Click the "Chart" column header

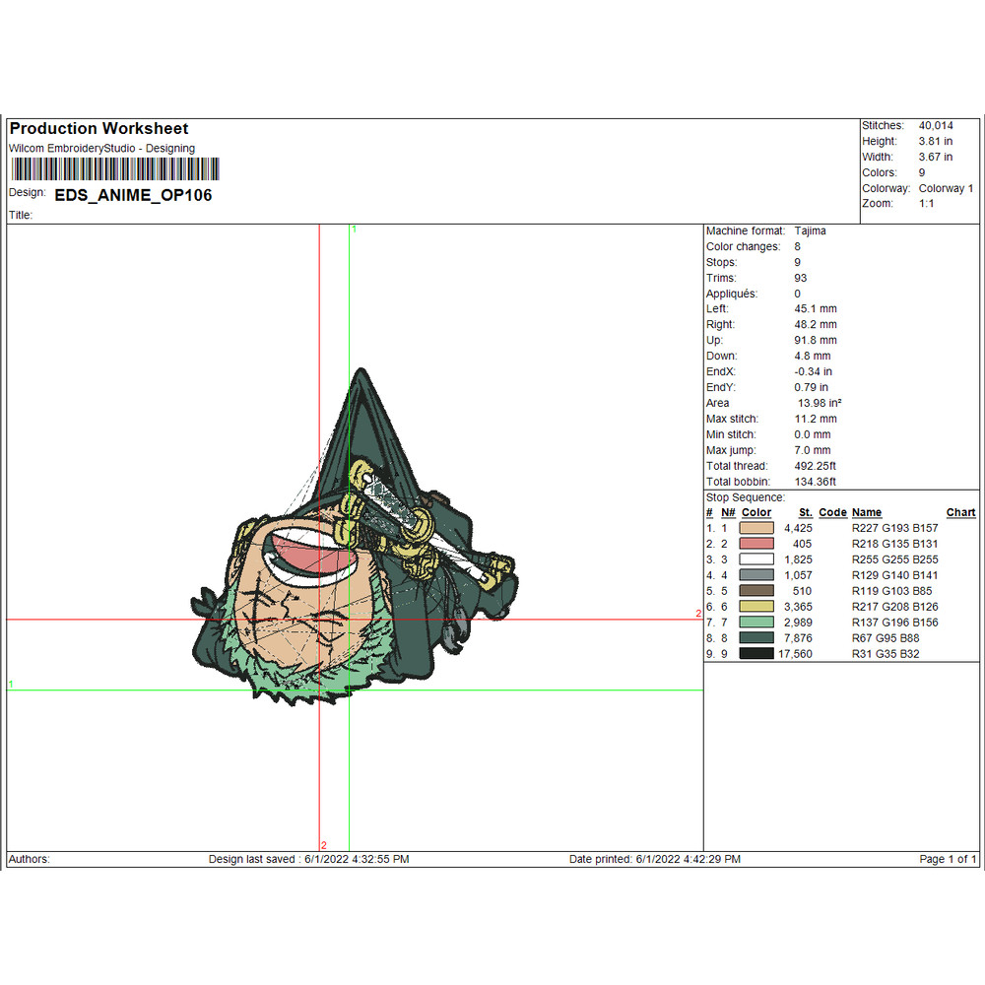click(960, 512)
